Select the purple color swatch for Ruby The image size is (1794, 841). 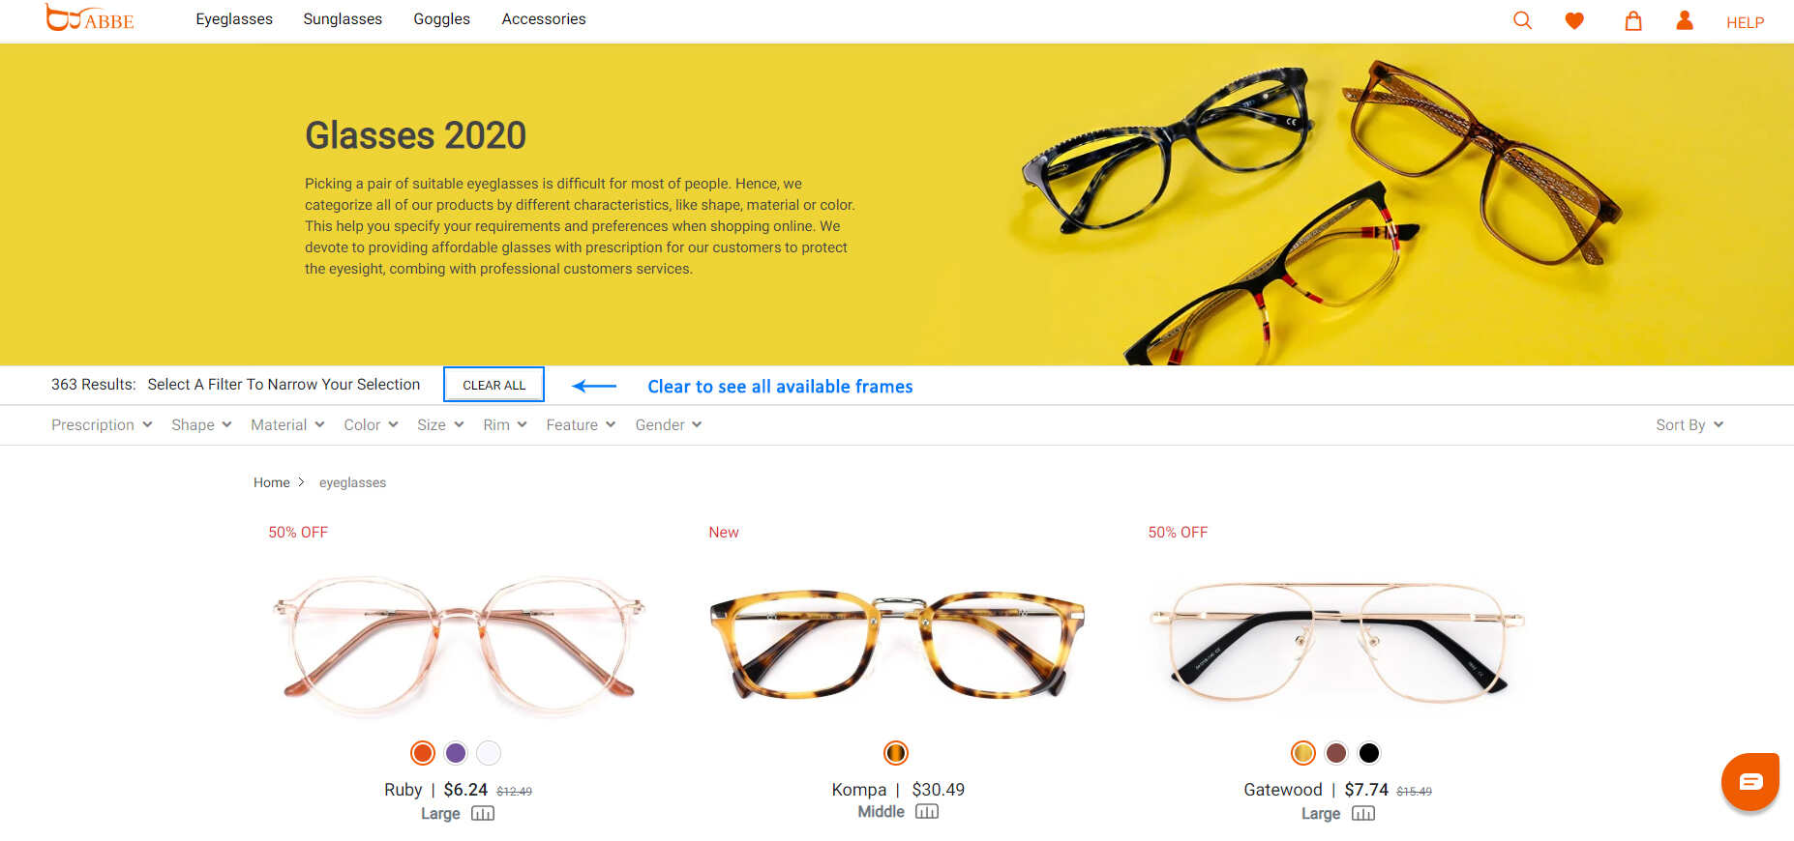(456, 753)
